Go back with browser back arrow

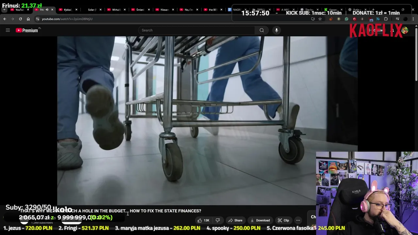click(x=5, y=19)
